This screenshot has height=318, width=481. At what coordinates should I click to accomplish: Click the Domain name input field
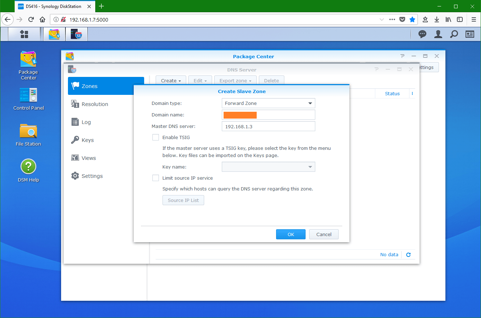pyautogui.click(x=269, y=115)
